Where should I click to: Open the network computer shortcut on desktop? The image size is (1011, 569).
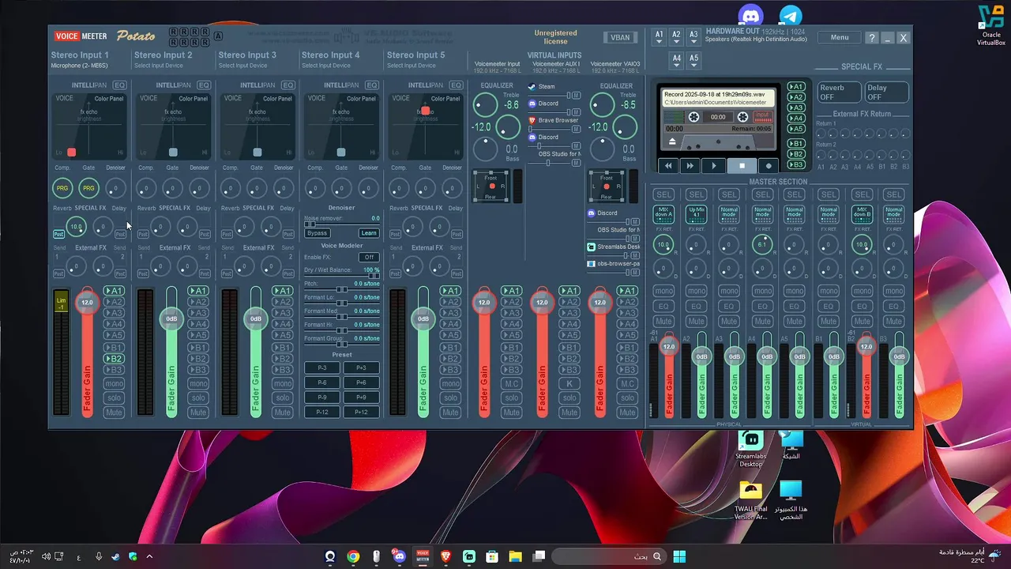click(791, 445)
